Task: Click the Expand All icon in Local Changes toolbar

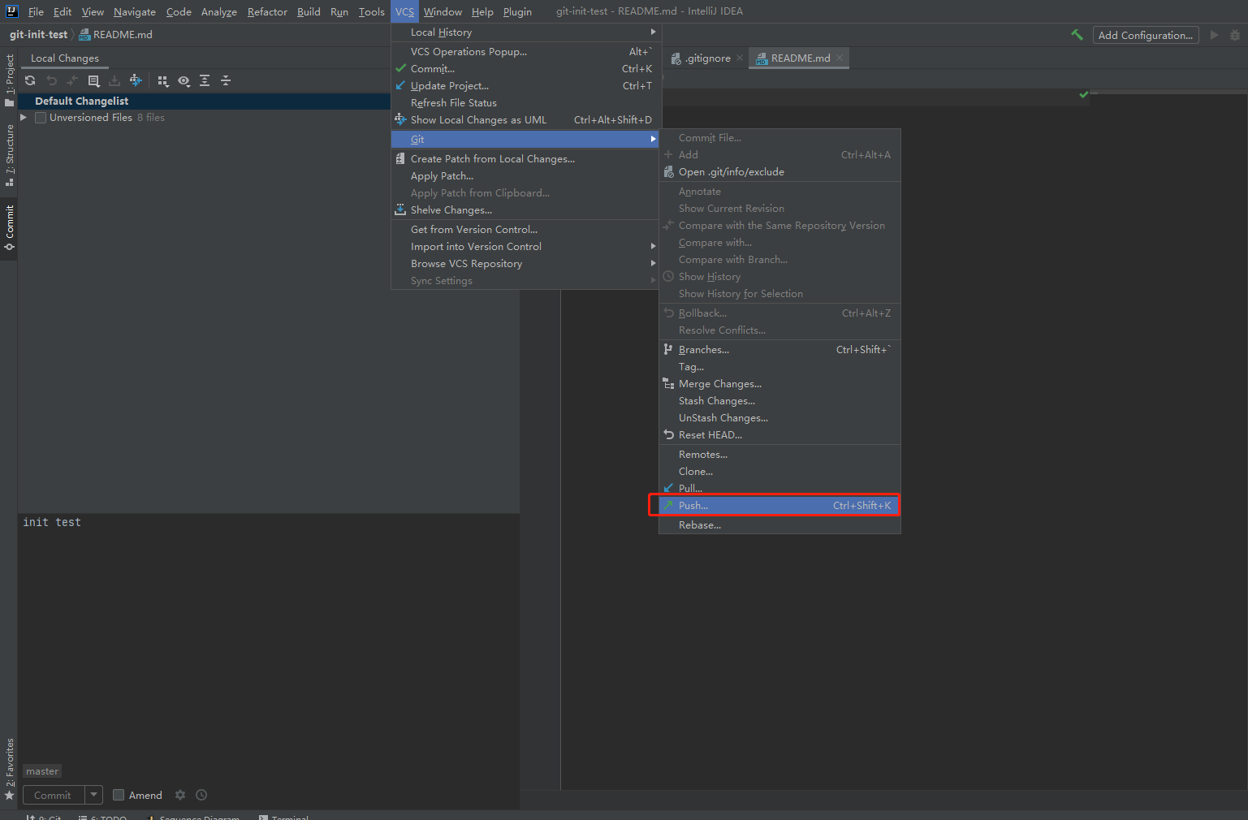Action: point(205,80)
